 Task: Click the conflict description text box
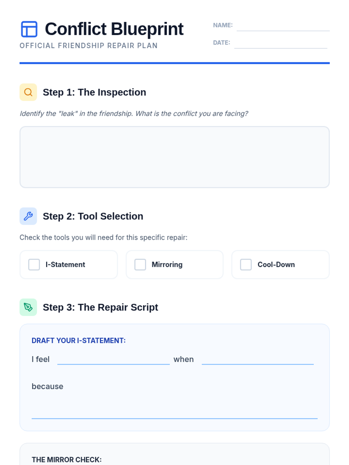tap(174, 157)
